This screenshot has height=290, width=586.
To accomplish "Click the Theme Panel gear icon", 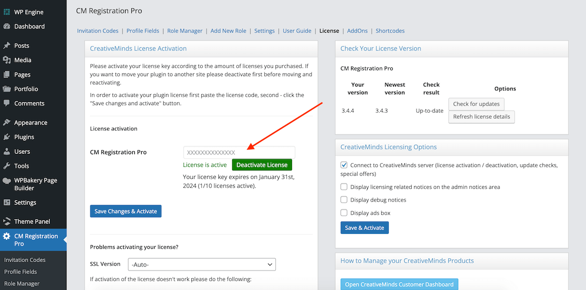I will 7,222.
